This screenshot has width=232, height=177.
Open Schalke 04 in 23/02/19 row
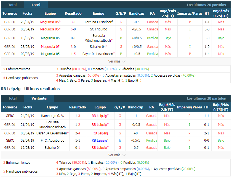[x=98, y=47]
